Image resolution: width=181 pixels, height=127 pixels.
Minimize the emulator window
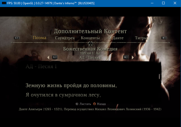click(152, 3)
